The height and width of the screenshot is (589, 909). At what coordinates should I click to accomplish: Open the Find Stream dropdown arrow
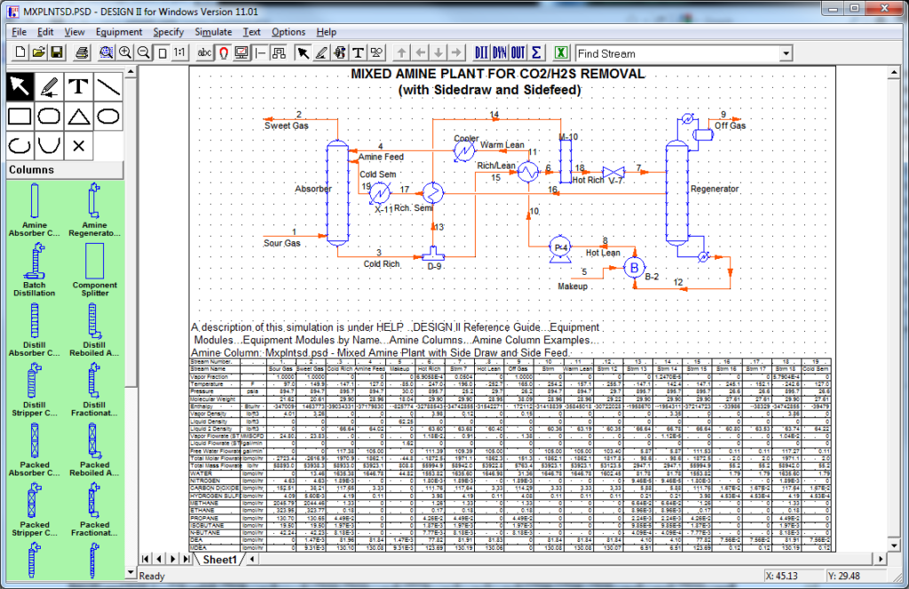pyautogui.click(x=786, y=54)
